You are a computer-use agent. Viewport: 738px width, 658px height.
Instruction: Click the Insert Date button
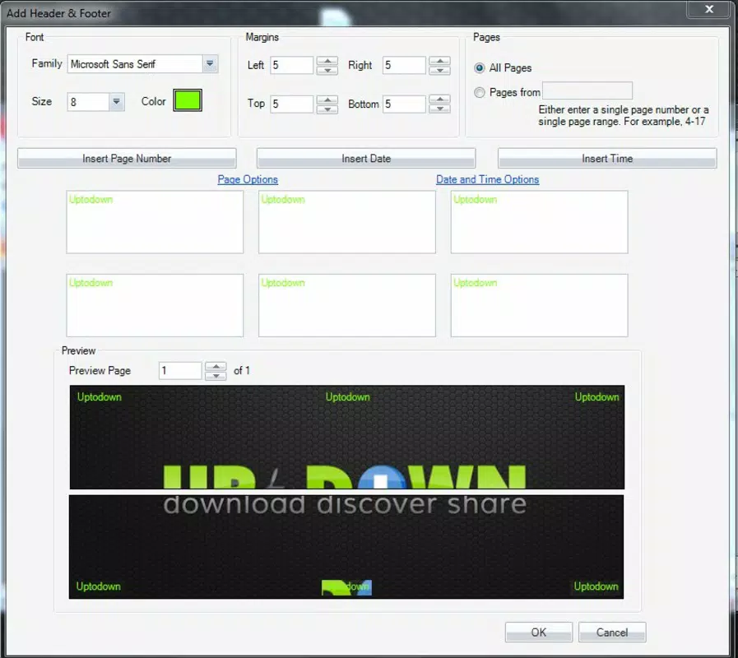366,158
